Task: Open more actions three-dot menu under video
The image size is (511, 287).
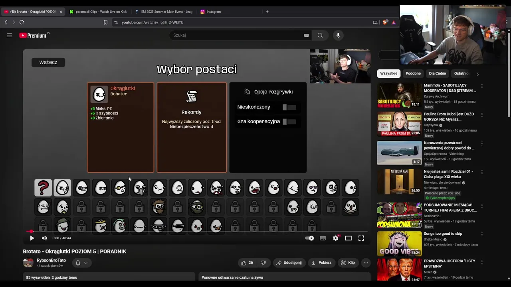Action: [366, 263]
